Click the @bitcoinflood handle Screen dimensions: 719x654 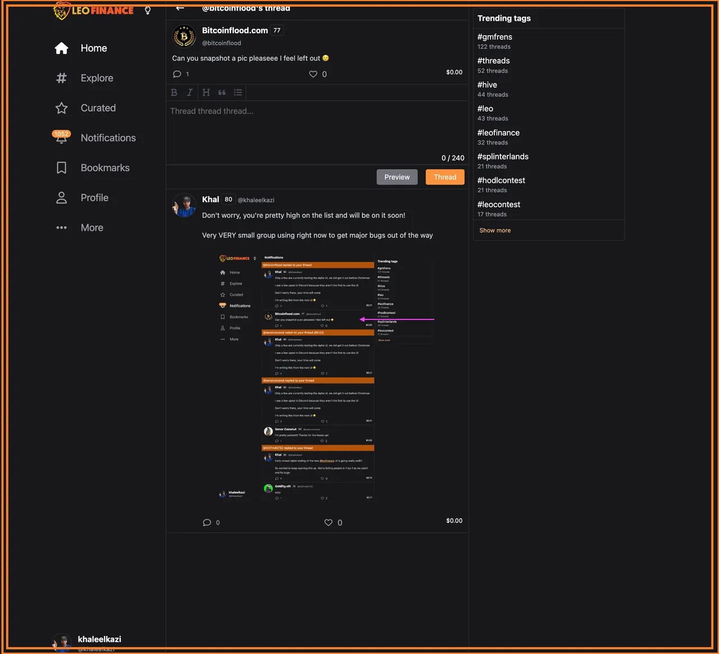tap(221, 43)
